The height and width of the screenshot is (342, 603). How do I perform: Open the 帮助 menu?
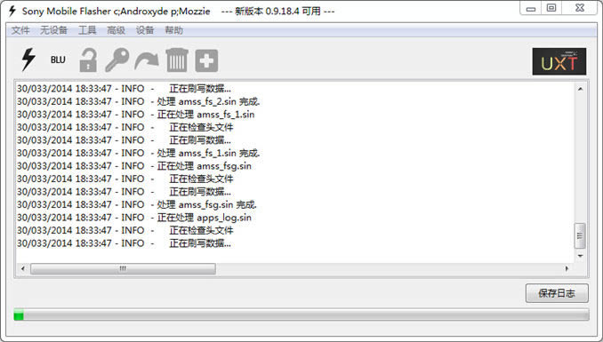coord(173,30)
